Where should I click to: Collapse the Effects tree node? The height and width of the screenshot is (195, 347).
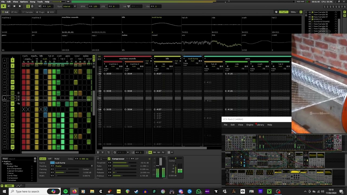click(x=4, y=164)
